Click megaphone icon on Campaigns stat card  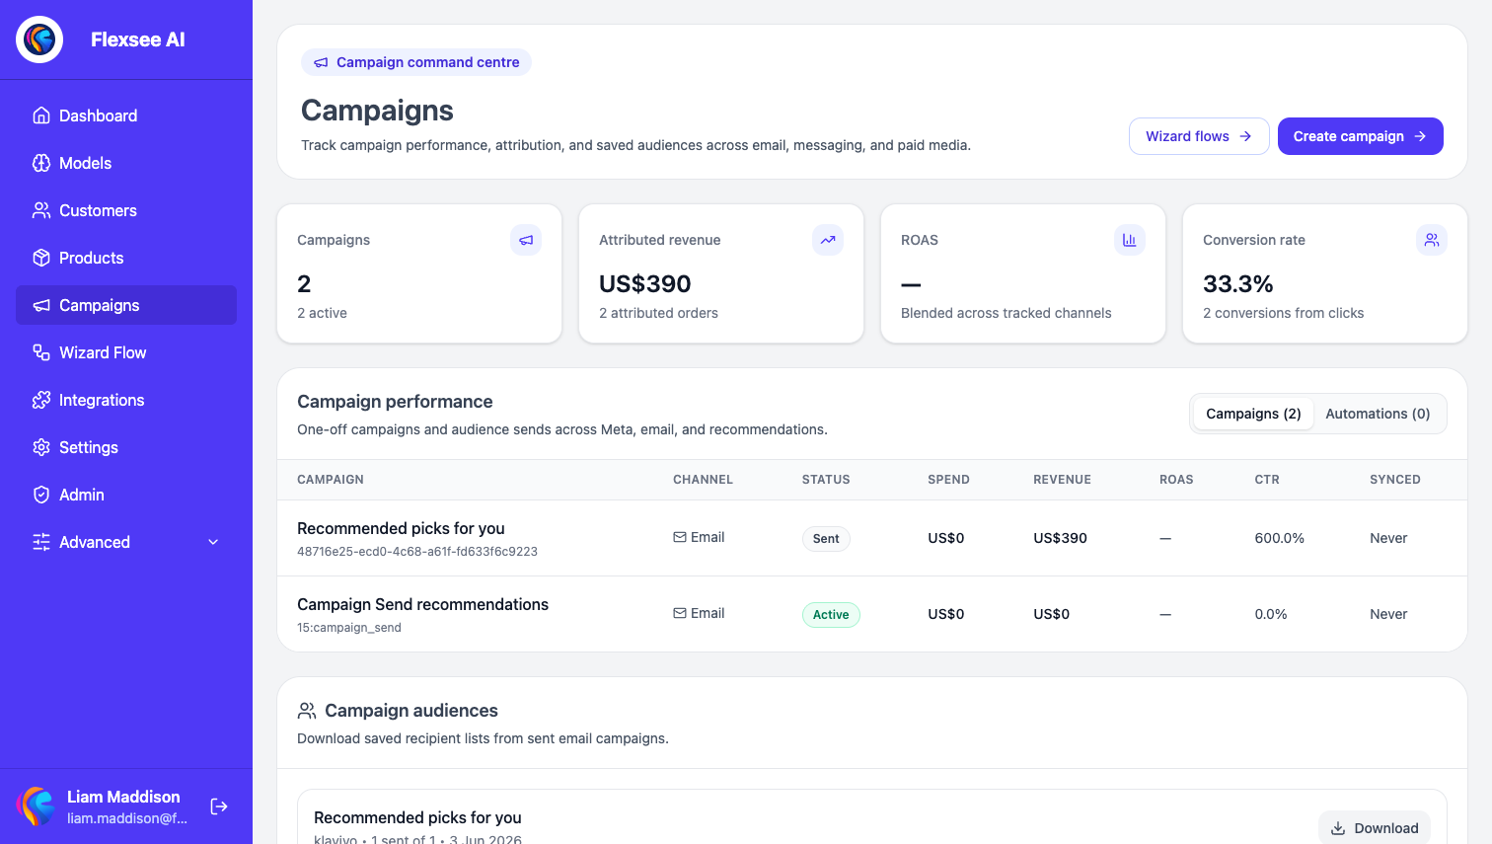526,240
